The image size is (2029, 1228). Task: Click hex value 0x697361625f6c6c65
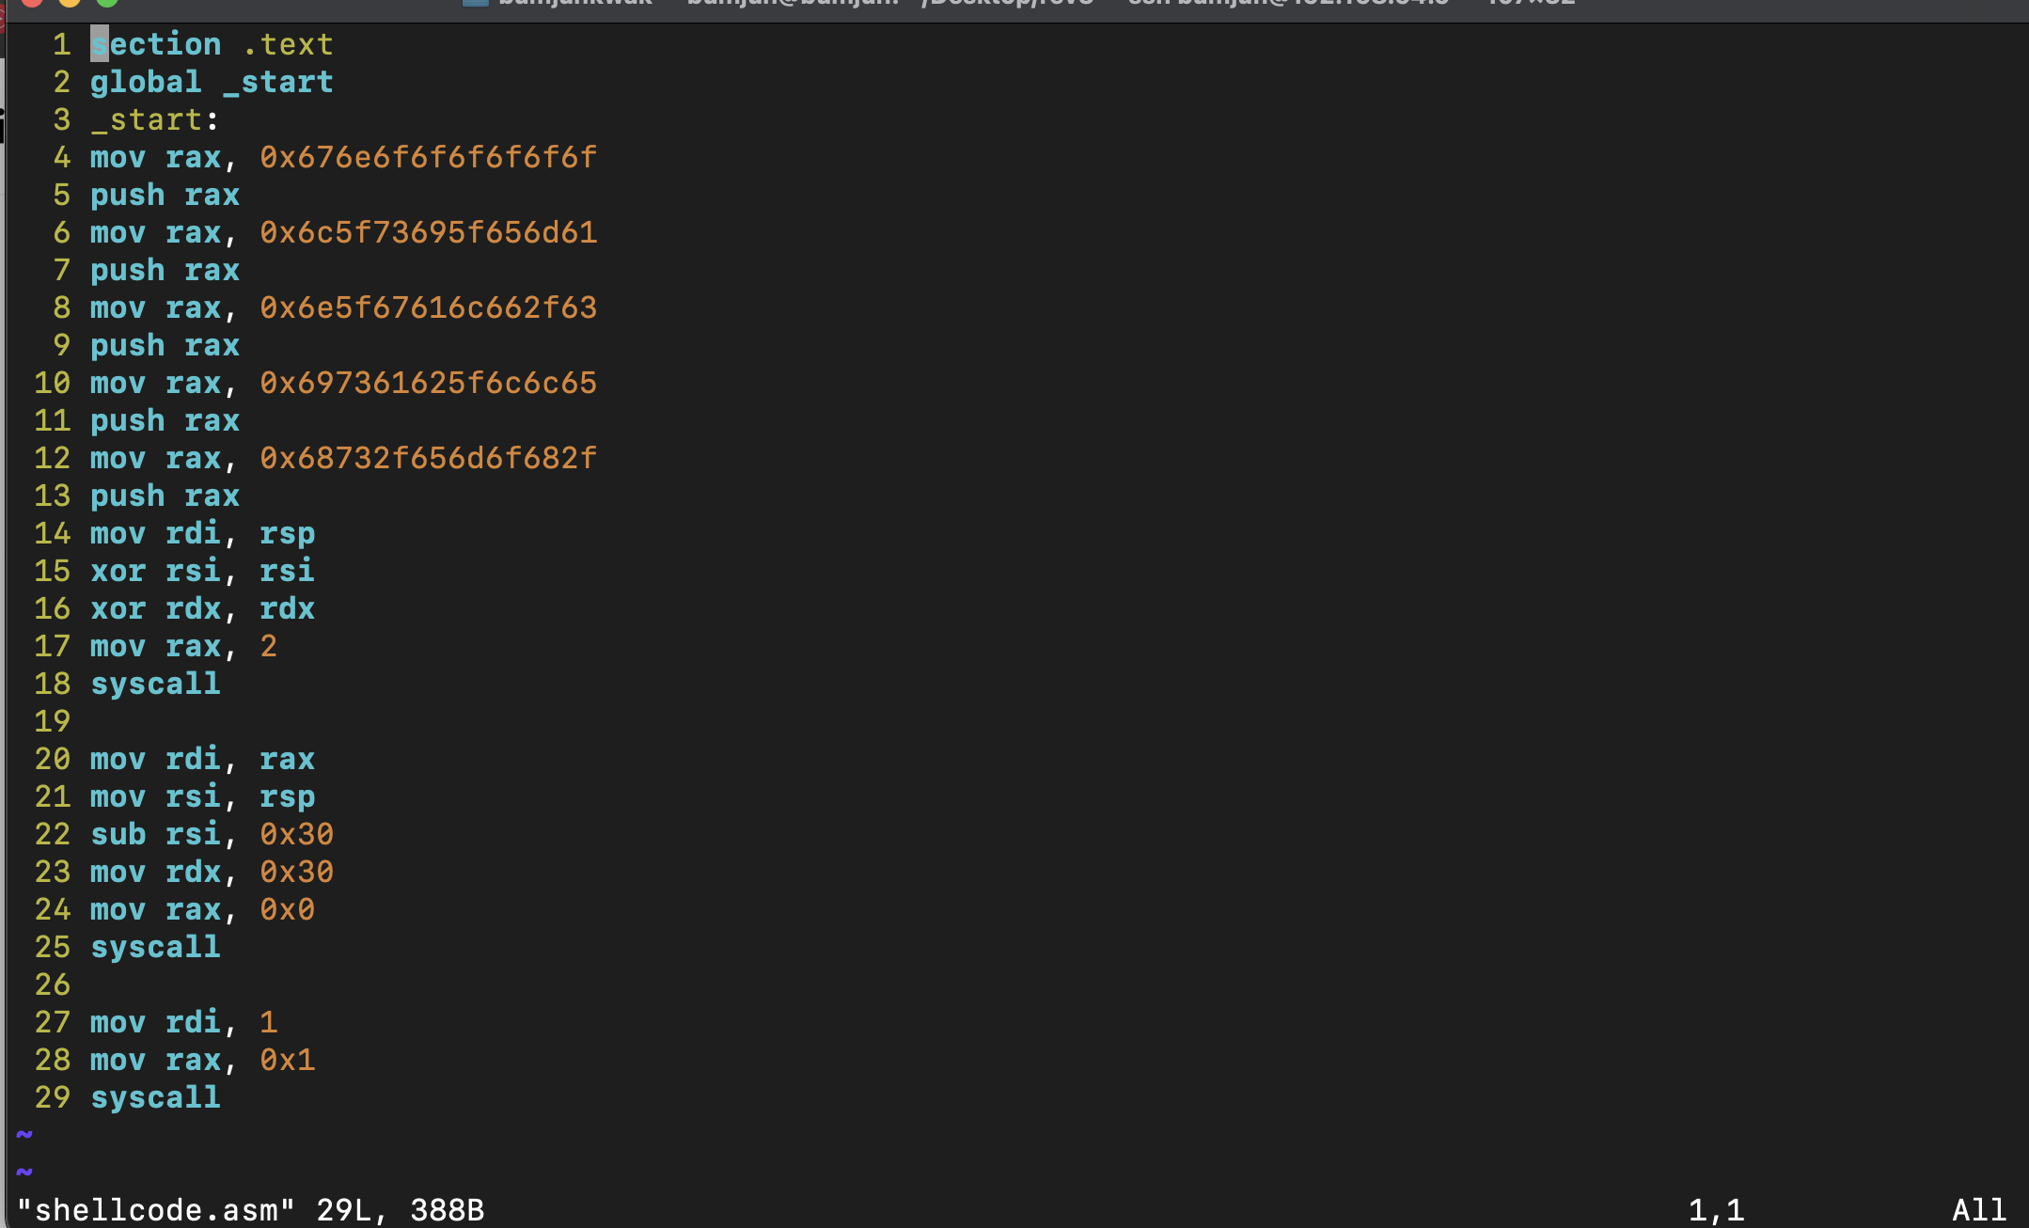[428, 383]
